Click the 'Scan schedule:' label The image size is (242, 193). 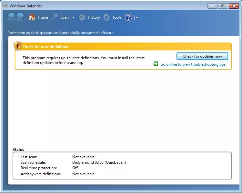pos(33,162)
